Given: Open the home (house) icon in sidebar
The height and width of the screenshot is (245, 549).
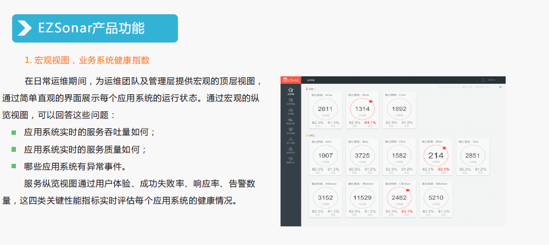Looking at the screenshot, I should tap(290, 90).
